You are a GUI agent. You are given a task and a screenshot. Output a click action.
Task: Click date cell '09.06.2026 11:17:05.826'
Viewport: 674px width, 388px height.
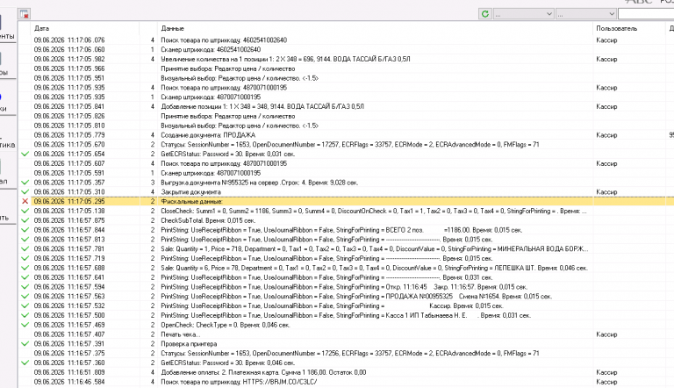pos(69,116)
